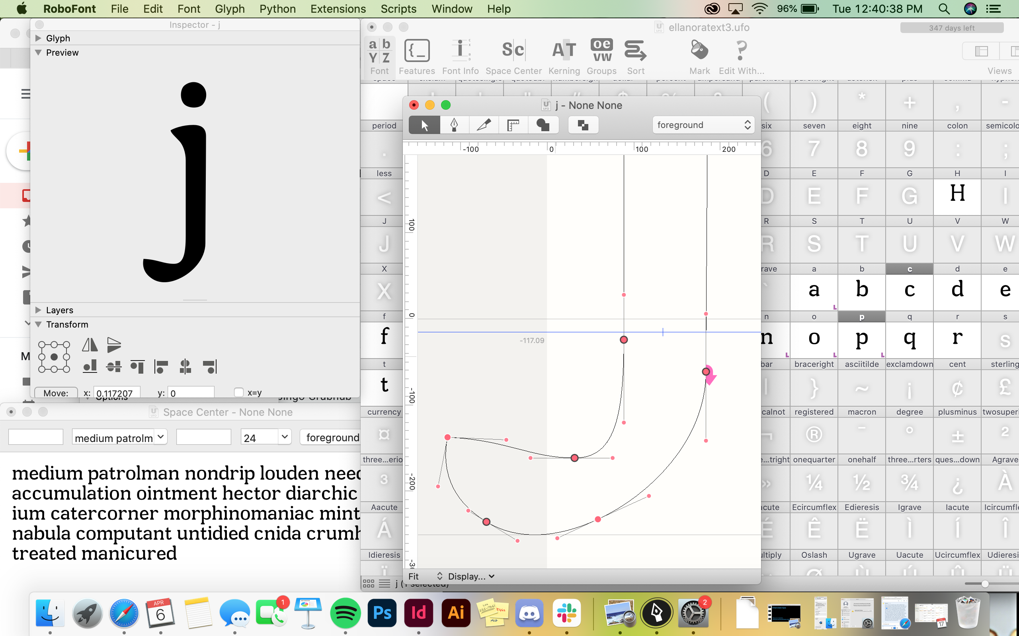Click the Mark paint bucket icon

pyautogui.click(x=699, y=57)
